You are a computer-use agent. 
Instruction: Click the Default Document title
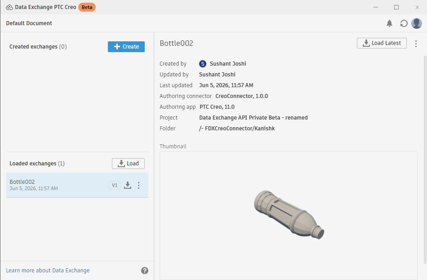[x=29, y=23]
